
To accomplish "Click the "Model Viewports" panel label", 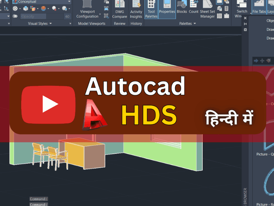I will pyautogui.click(x=92, y=23).
